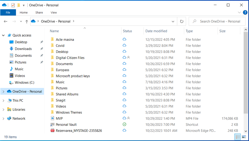Click the OneDrive - Personal breadcrumb

pyautogui.click(x=56, y=21)
